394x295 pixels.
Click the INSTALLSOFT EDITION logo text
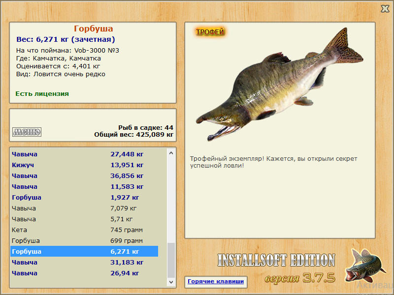click(276, 260)
